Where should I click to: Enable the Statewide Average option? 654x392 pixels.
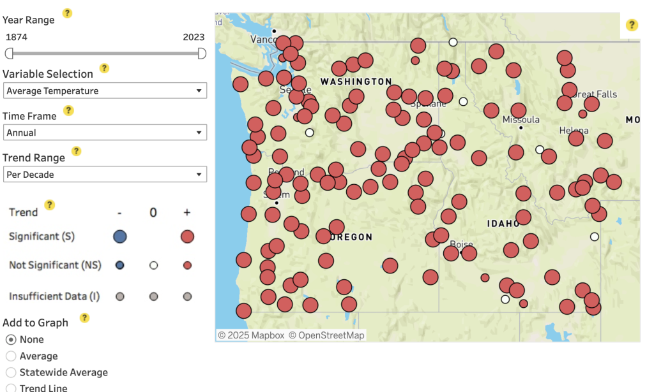(10, 372)
